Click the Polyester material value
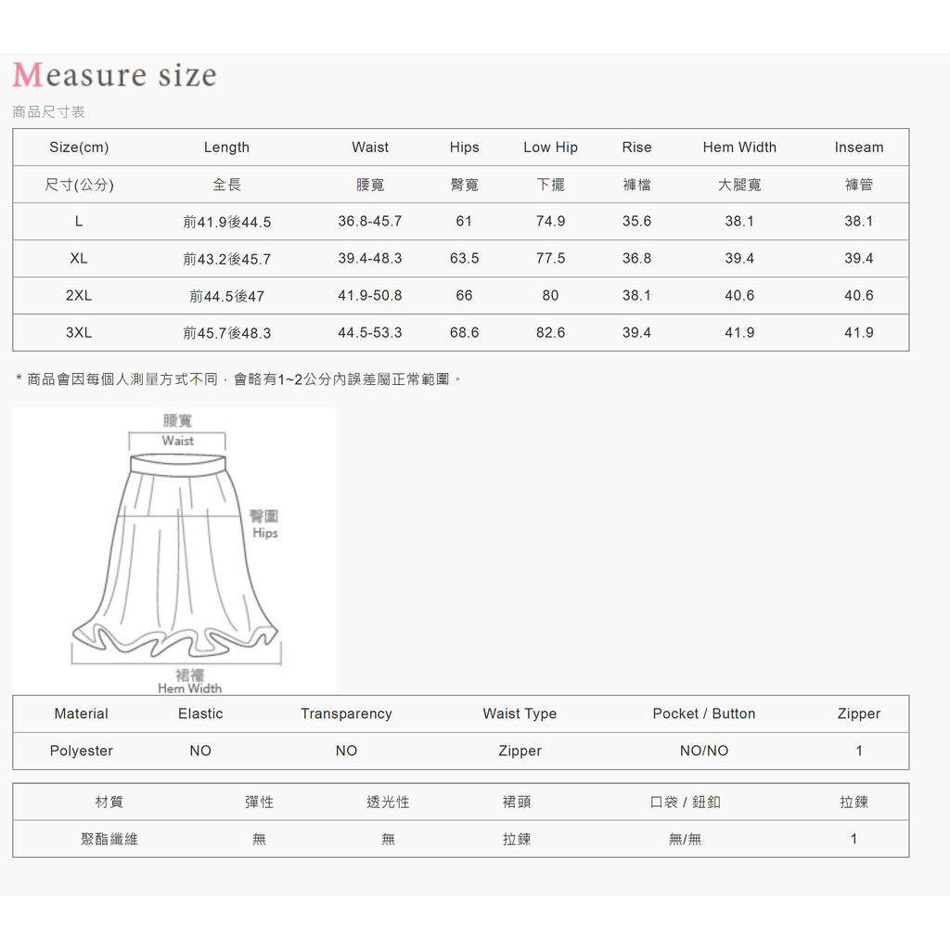 point(82,751)
